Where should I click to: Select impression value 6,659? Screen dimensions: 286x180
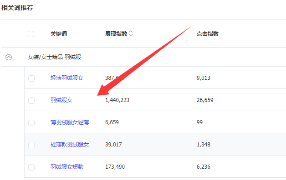pyautogui.click(x=112, y=122)
